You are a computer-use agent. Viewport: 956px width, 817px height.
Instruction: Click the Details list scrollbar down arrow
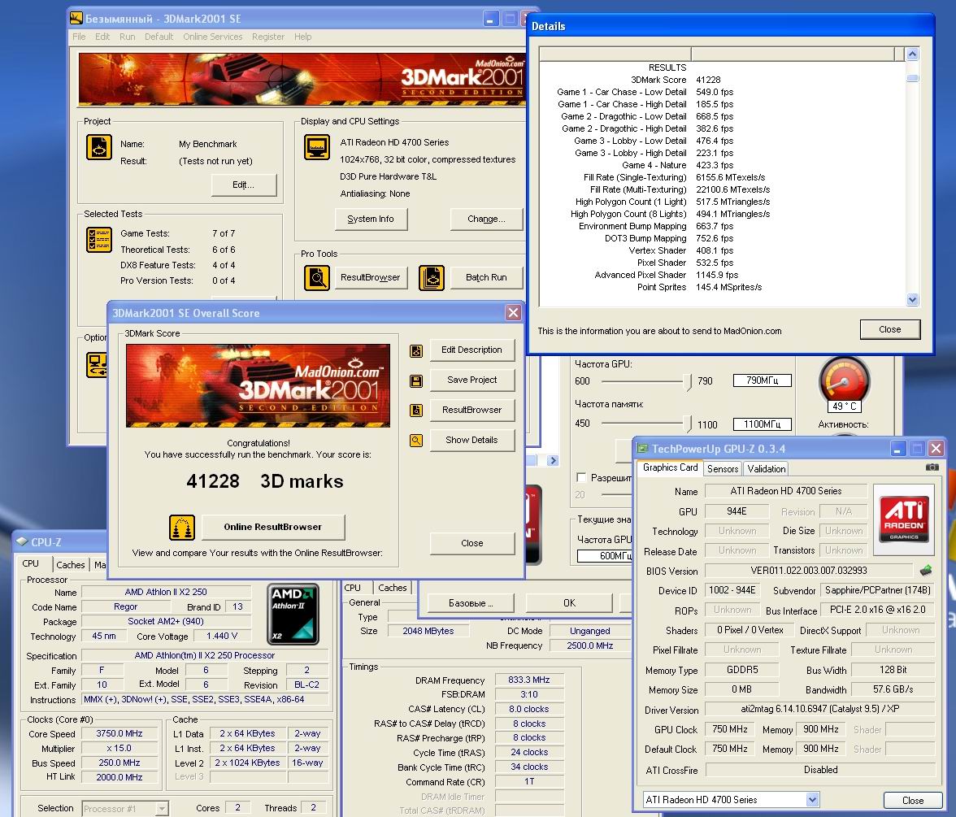913,299
